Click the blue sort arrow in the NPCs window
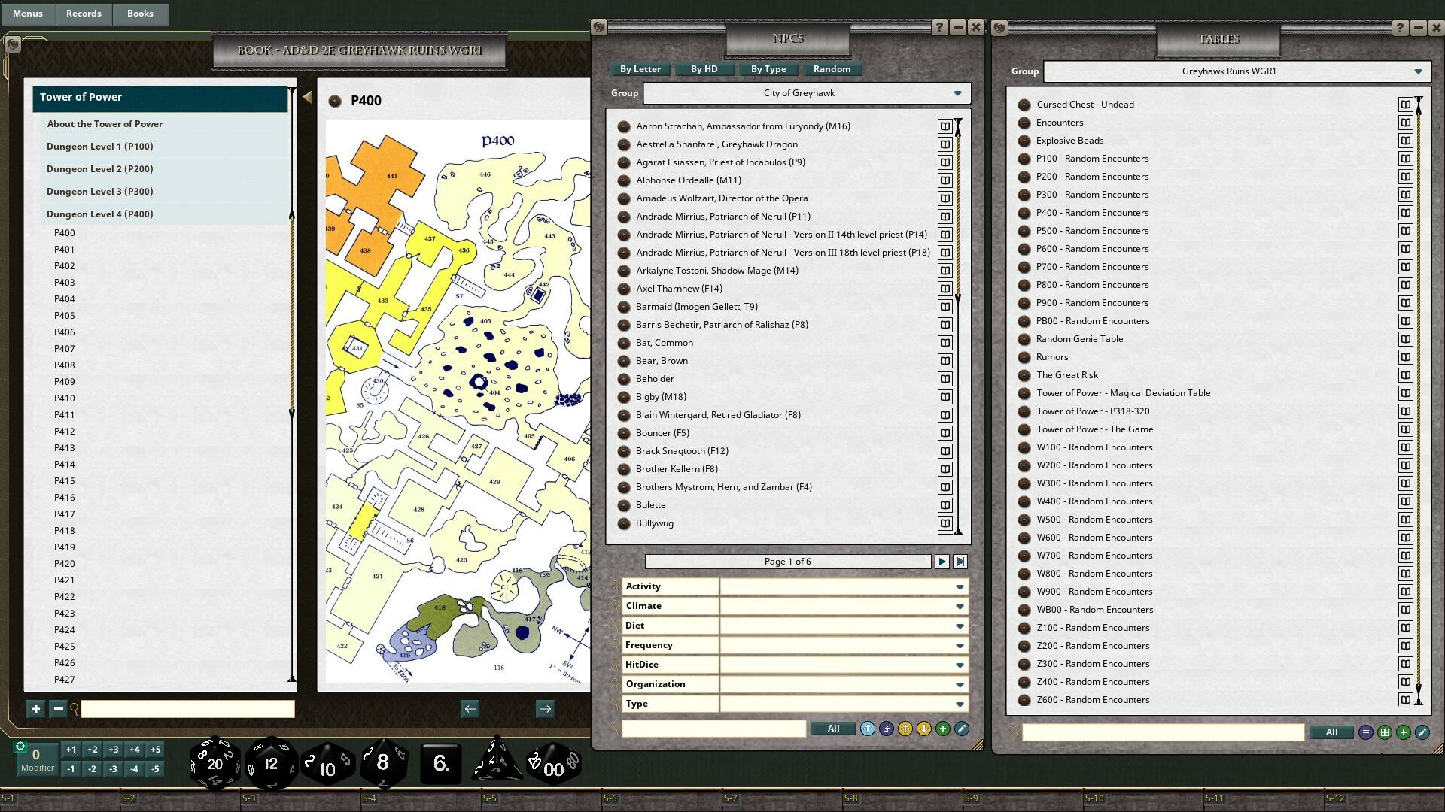Image resolution: width=1445 pixels, height=812 pixels. click(867, 728)
